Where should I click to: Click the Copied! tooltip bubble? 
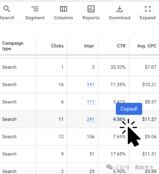(x=129, y=109)
